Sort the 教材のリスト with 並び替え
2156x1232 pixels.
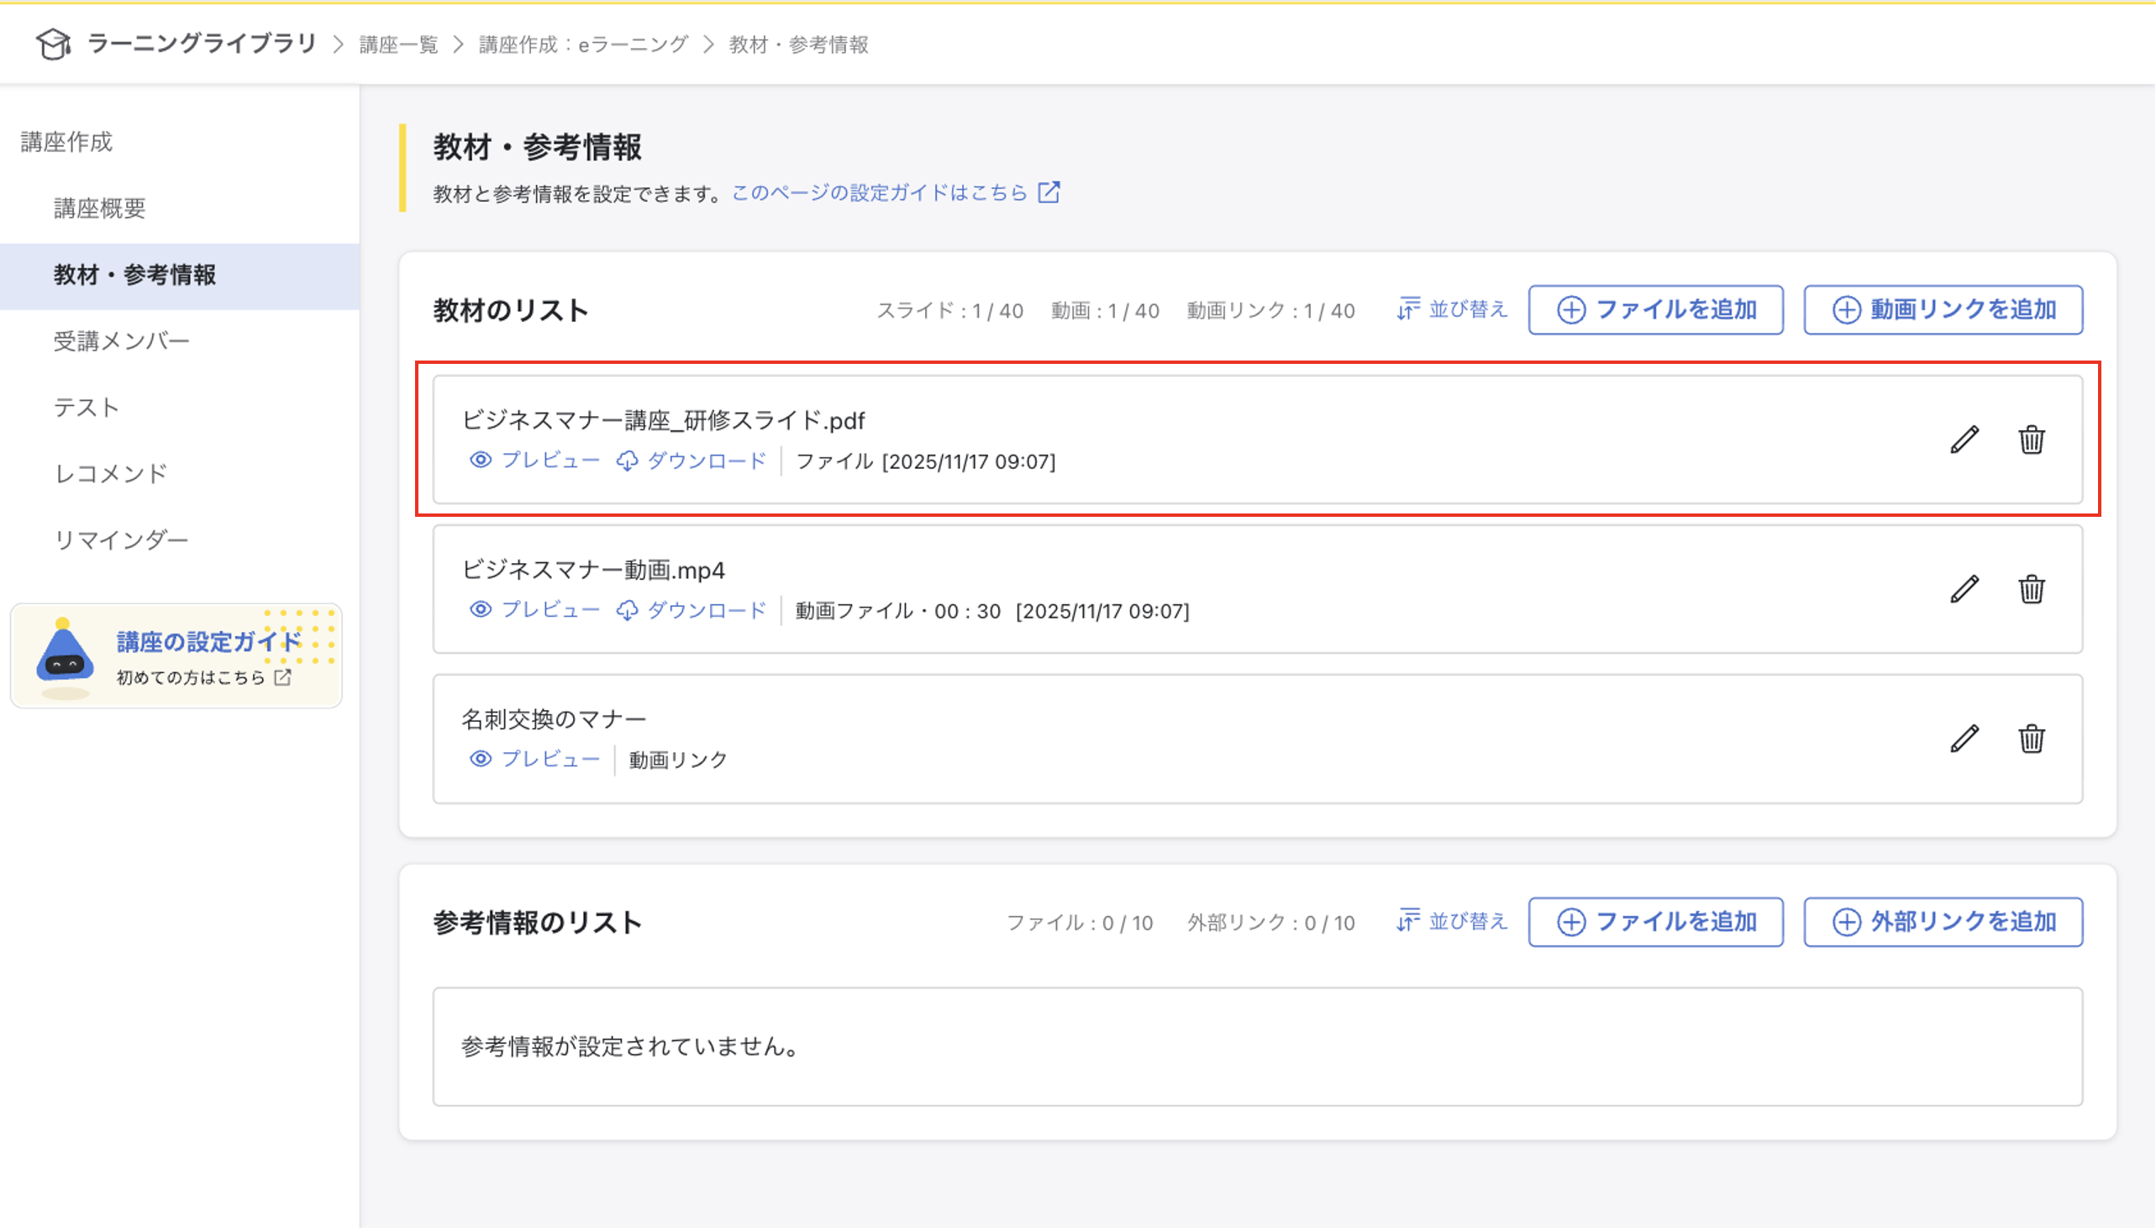click(x=1451, y=310)
